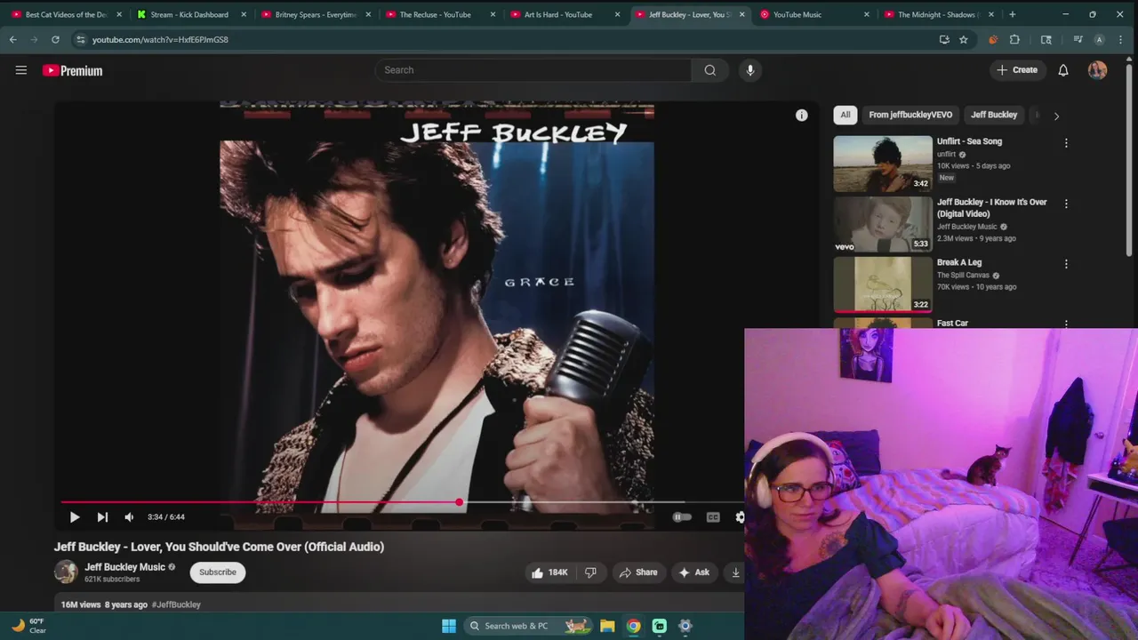The image size is (1138, 640).
Task: Focus the YouTube search box
Action: point(533,70)
